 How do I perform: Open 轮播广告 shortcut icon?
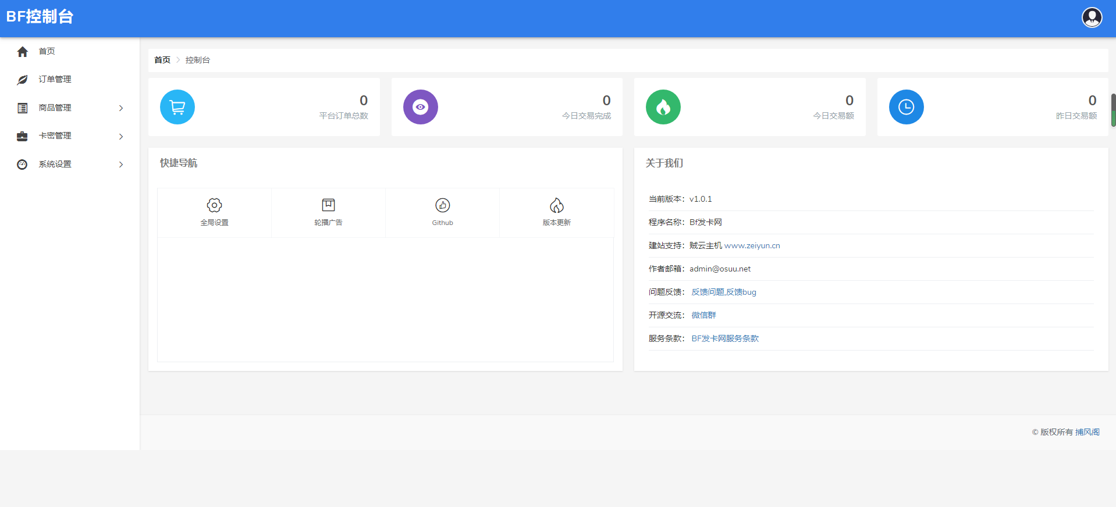[328, 206]
